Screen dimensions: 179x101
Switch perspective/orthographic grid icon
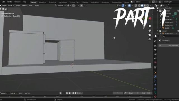150,39
